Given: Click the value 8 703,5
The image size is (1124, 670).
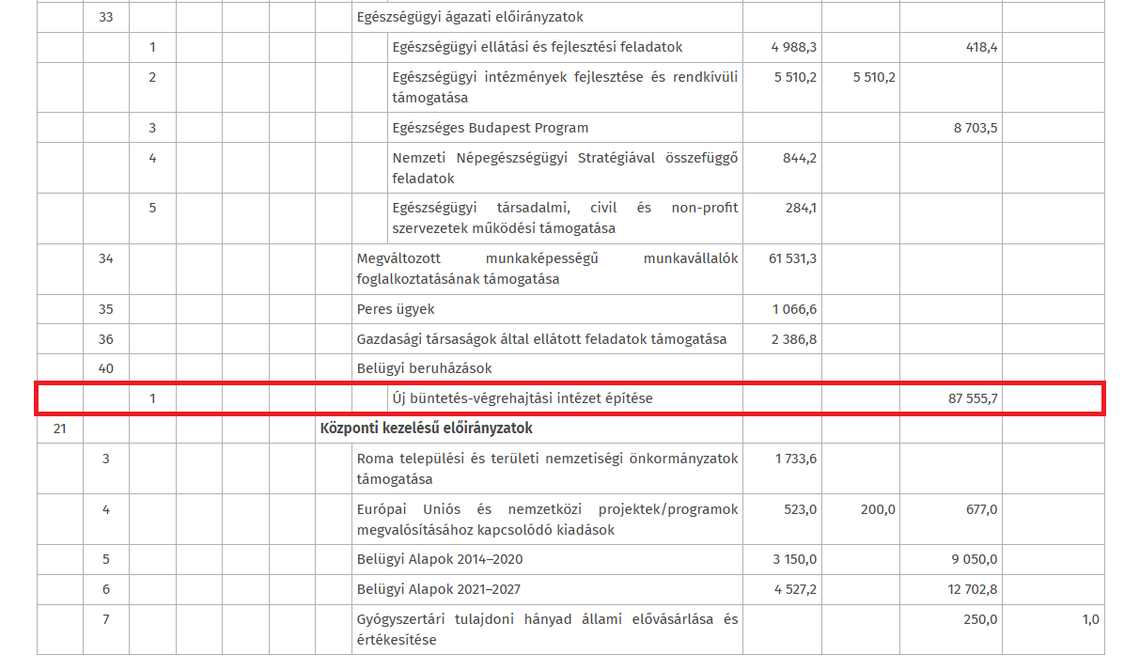Looking at the screenshot, I should point(975,128).
